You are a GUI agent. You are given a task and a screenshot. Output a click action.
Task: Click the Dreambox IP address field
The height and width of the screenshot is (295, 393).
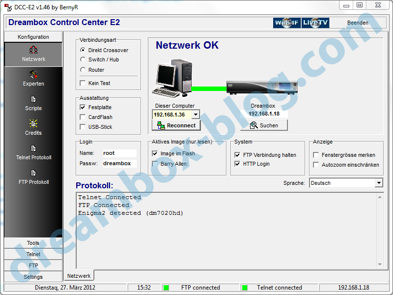264,114
